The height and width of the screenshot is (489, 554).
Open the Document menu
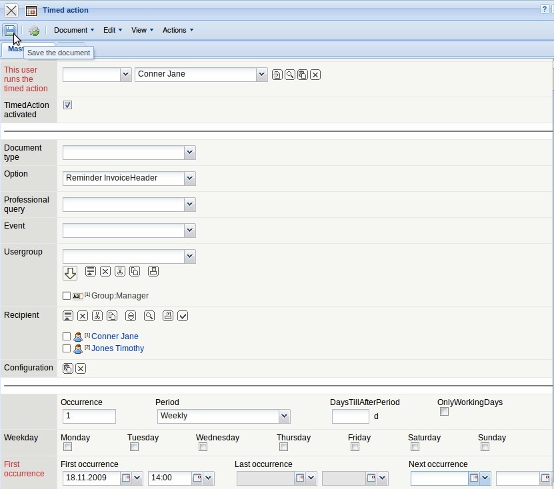[x=73, y=30]
